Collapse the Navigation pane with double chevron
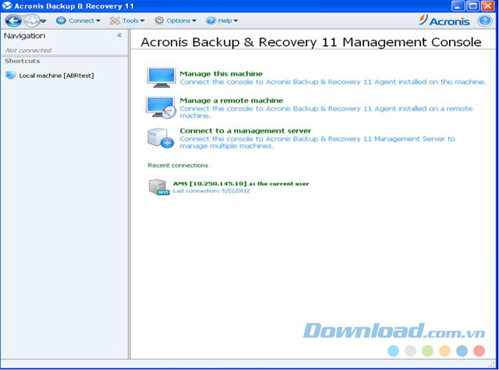 tap(119, 35)
